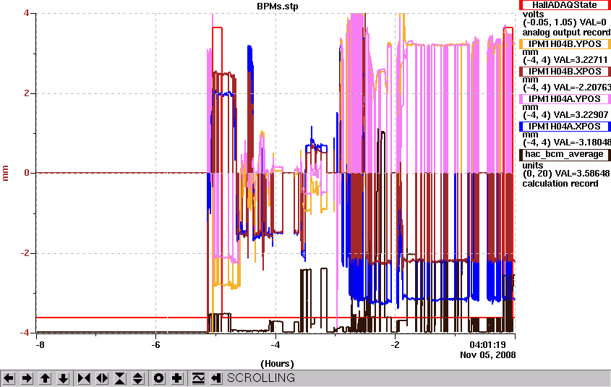
Task: Click the Nov 05, 2008 date label
Action: pyautogui.click(x=488, y=355)
